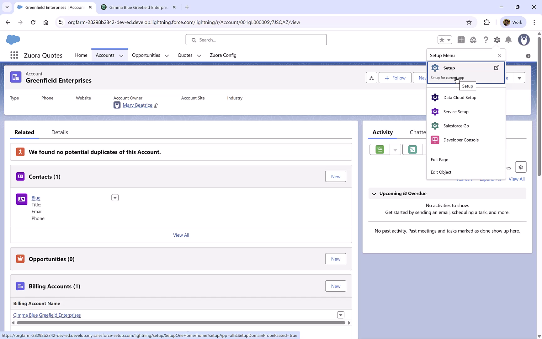Open the App Launcher waffle icon

(13, 55)
